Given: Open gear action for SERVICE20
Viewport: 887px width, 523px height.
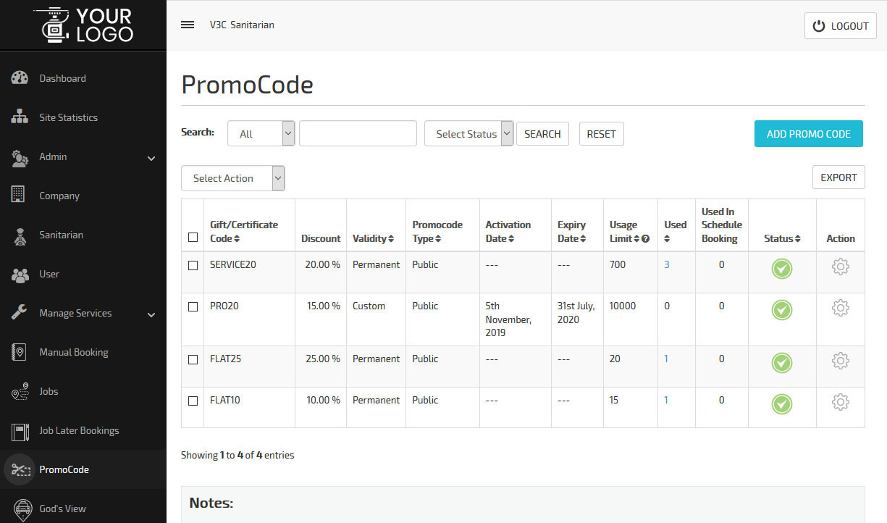Looking at the screenshot, I should (840, 267).
